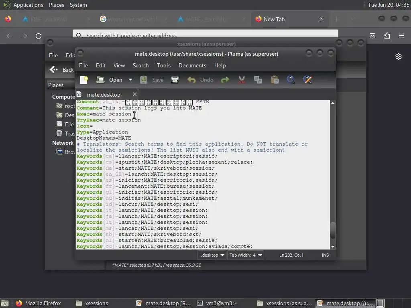Expand the Open recent files dropdown arrow
The width and height of the screenshot is (411, 308).
pos(130,80)
